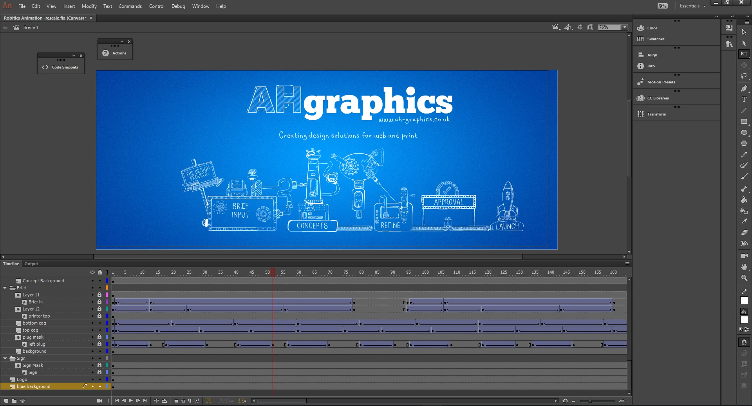The image size is (752, 406).
Task: Open the Edit Symbols dropdown
Action: coord(569,27)
